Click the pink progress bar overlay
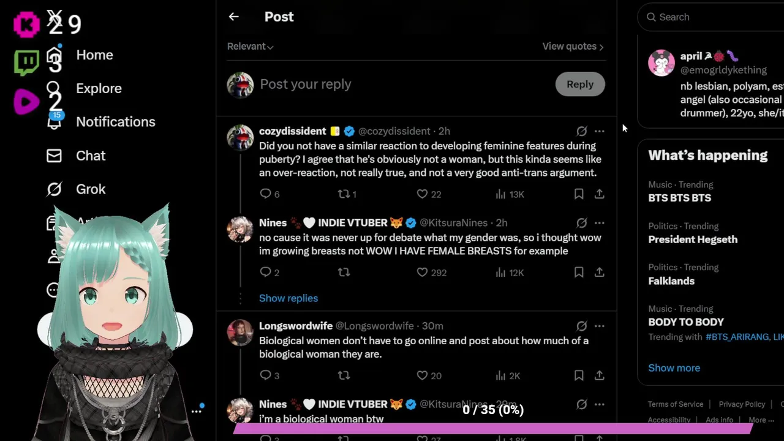The height and width of the screenshot is (441, 784). coord(493,428)
